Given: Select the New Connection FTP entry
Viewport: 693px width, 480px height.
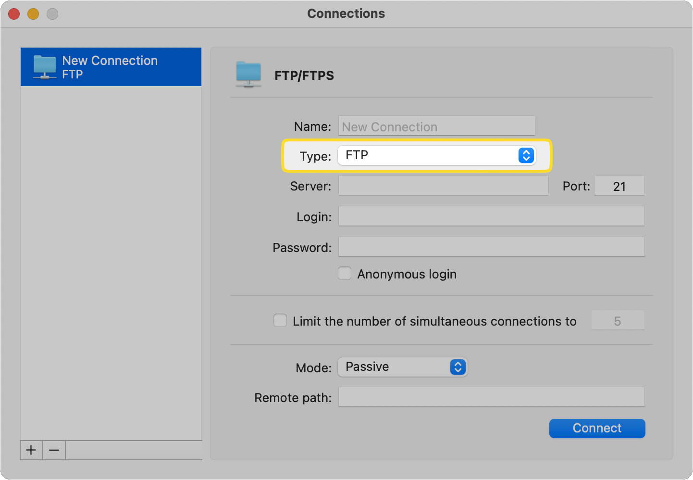Looking at the screenshot, I should click(x=111, y=67).
